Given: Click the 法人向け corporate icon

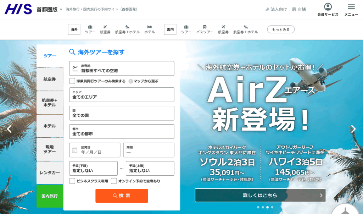Looking at the screenshot, I should 267,9.
